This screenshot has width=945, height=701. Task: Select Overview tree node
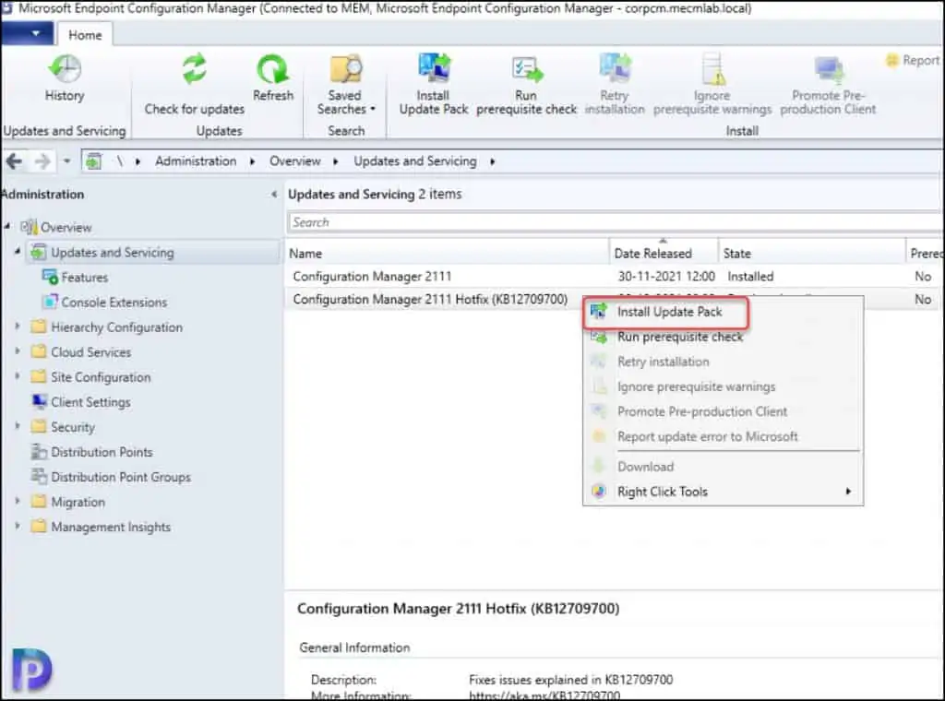[x=66, y=228]
